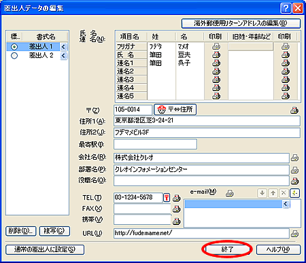This screenshot has height=263, width=306.
Task: Click フデタ cell in フリガナ row
Action: [x=161, y=46]
